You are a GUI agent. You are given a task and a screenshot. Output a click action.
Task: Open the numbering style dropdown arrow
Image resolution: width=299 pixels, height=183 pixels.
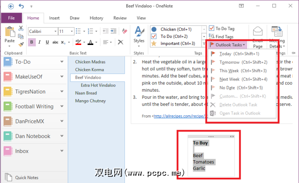(96, 31)
